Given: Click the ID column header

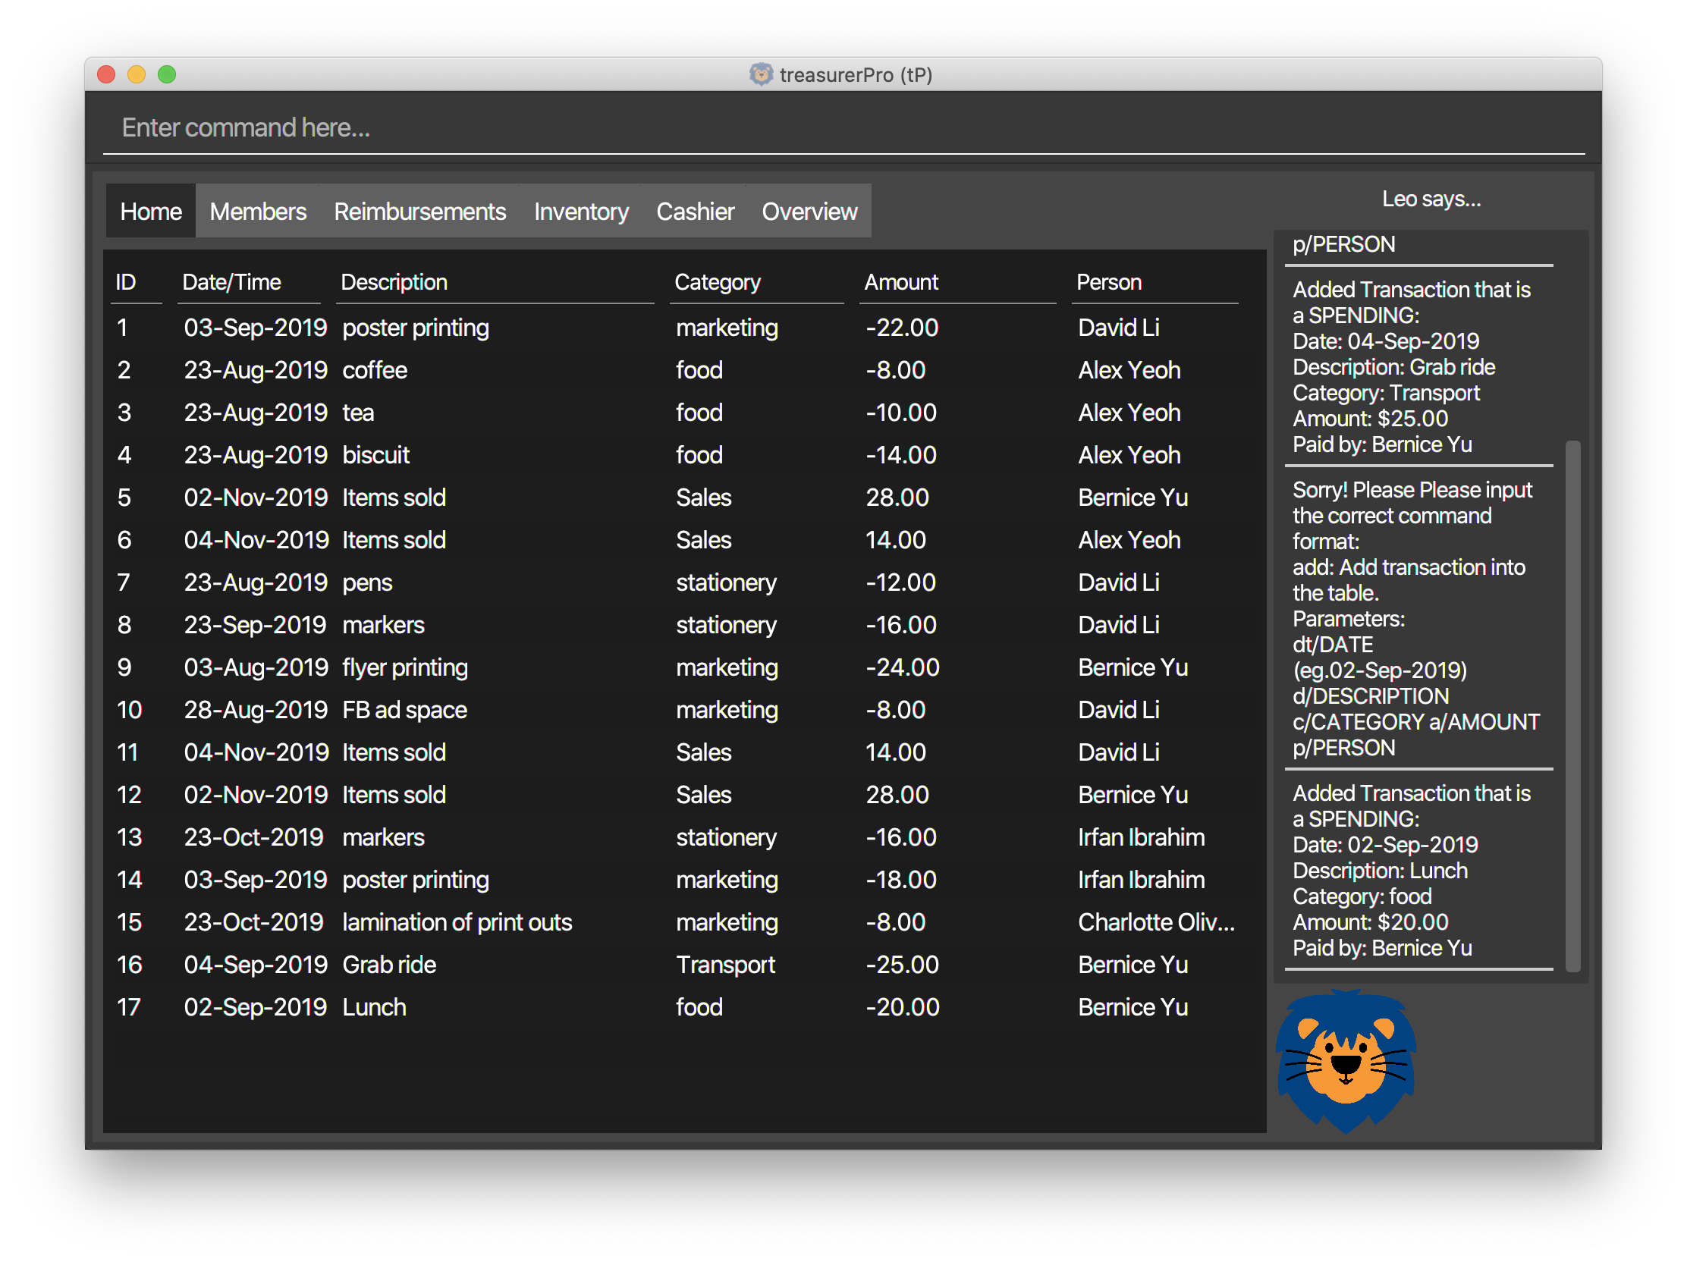Looking at the screenshot, I should tap(136, 282).
